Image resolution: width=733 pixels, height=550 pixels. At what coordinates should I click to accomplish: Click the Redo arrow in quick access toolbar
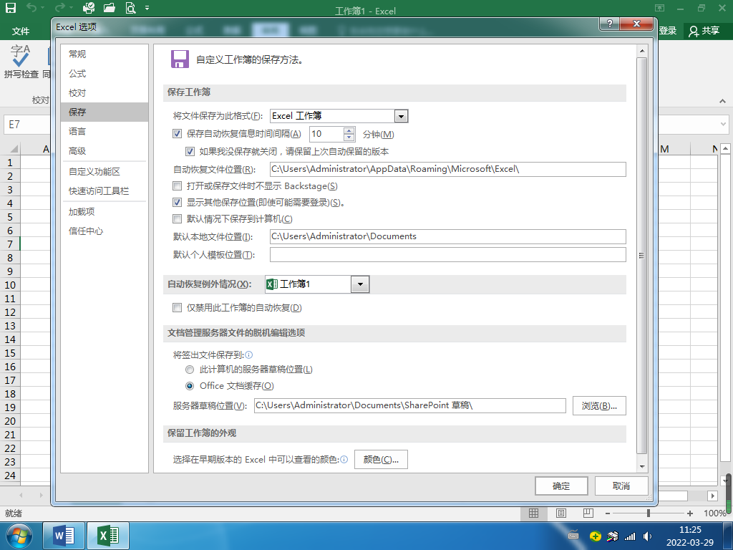pyautogui.click(x=59, y=7)
